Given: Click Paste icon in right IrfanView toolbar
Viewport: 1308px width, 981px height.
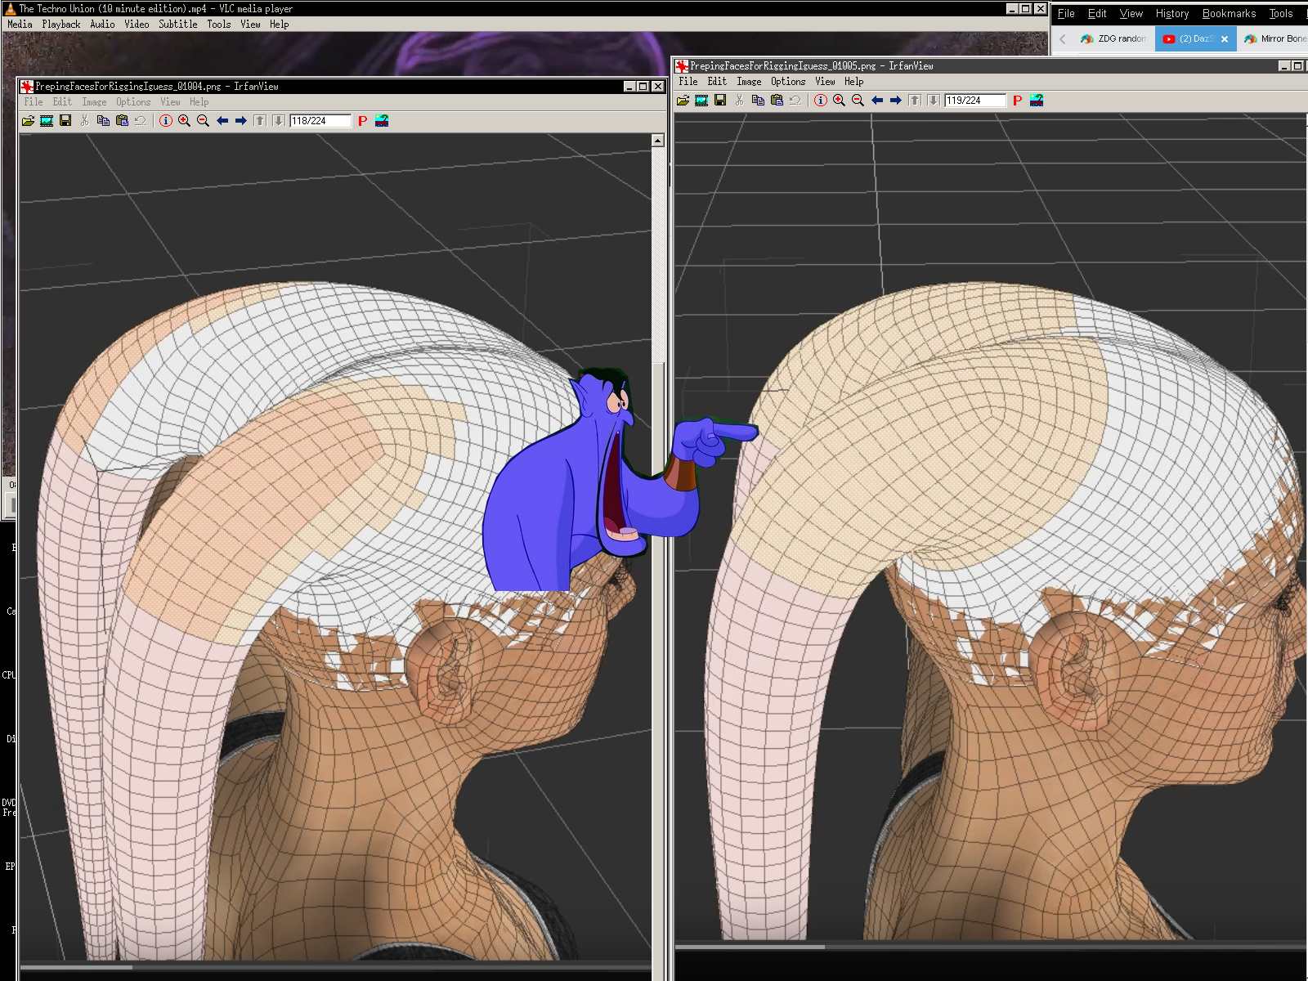Looking at the screenshot, I should [777, 101].
